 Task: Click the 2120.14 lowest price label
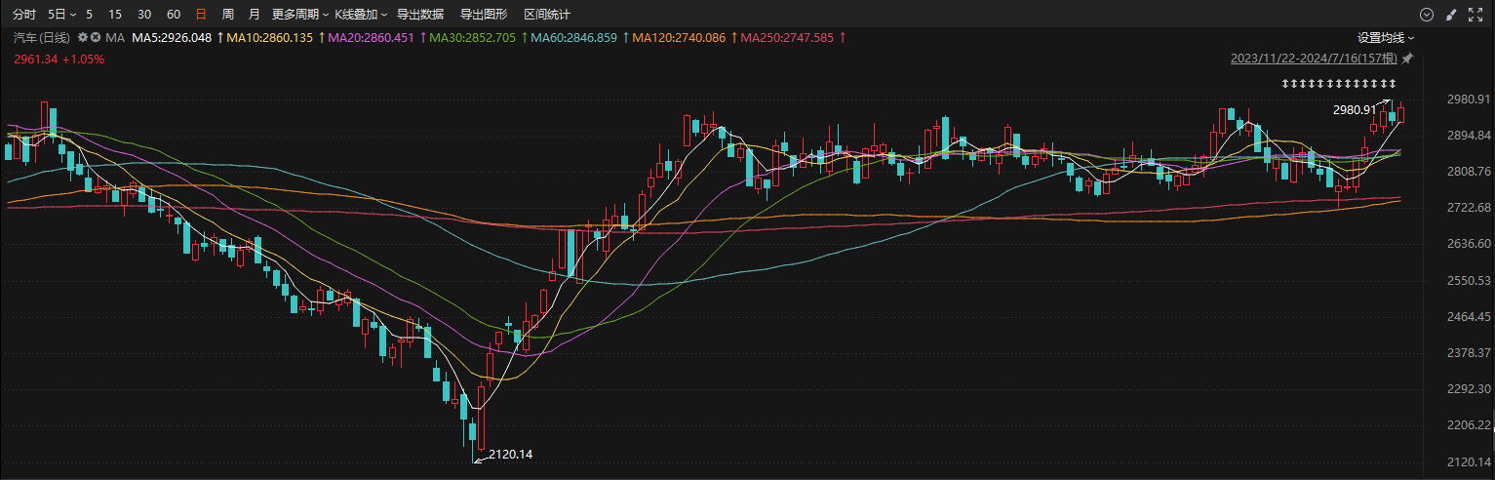[510, 455]
